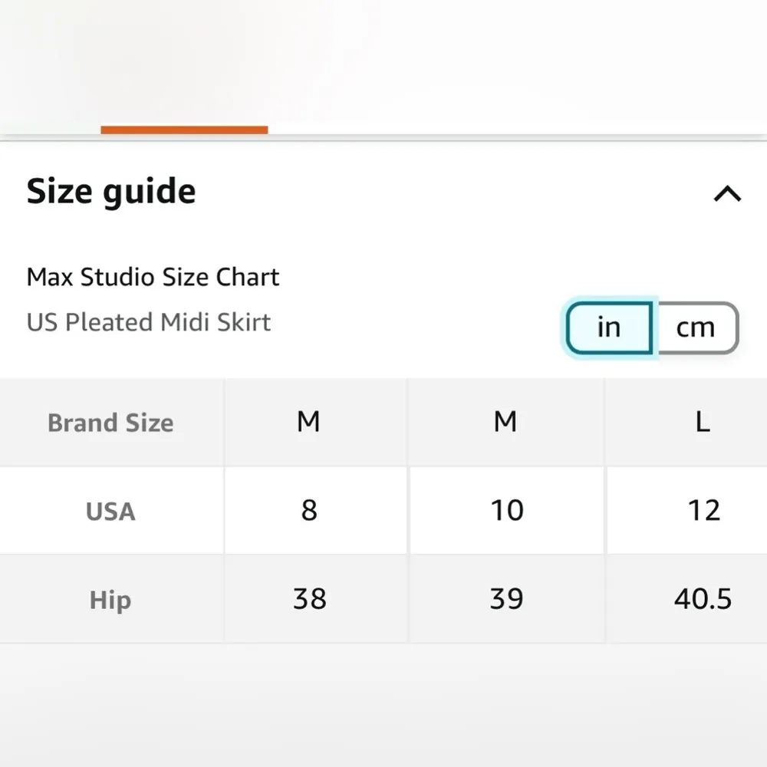Image resolution: width=767 pixels, height=767 pixels.
Task: Click USA size 10 cell
Action: tap(507, 511)
